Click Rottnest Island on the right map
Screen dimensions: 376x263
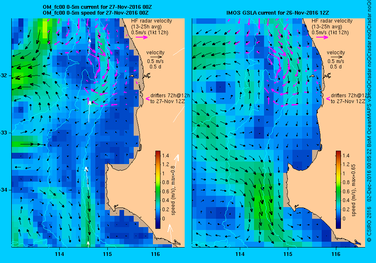312,76
